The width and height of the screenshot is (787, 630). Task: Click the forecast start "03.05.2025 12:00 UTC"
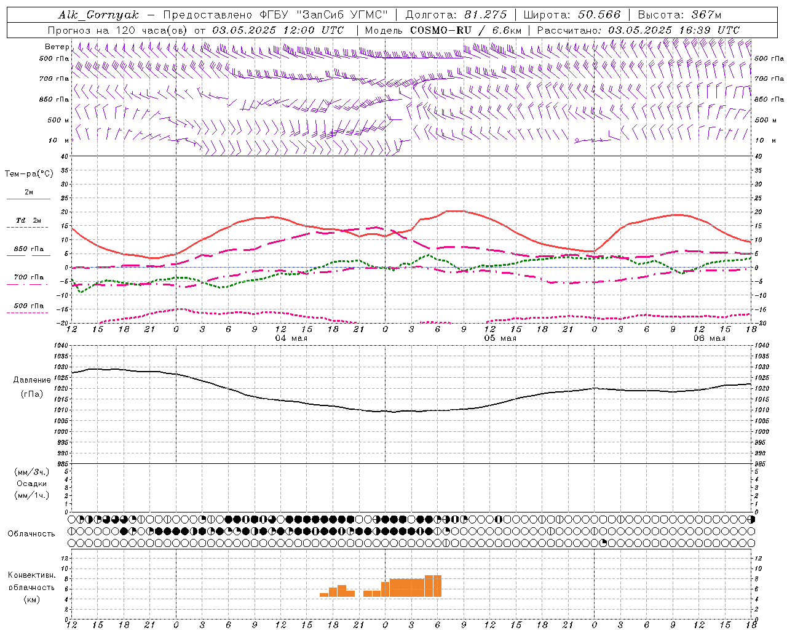(x=278, y=30)
